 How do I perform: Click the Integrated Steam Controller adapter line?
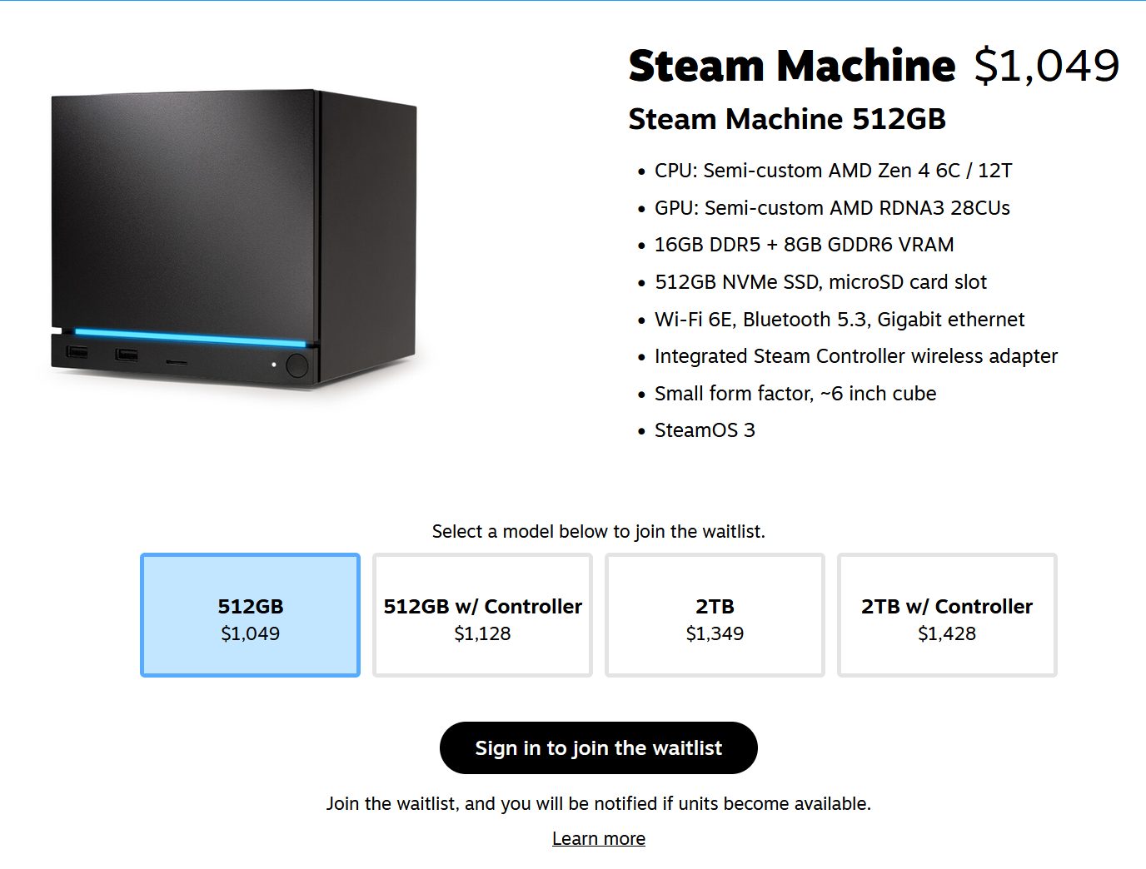(x=856, y=356)
